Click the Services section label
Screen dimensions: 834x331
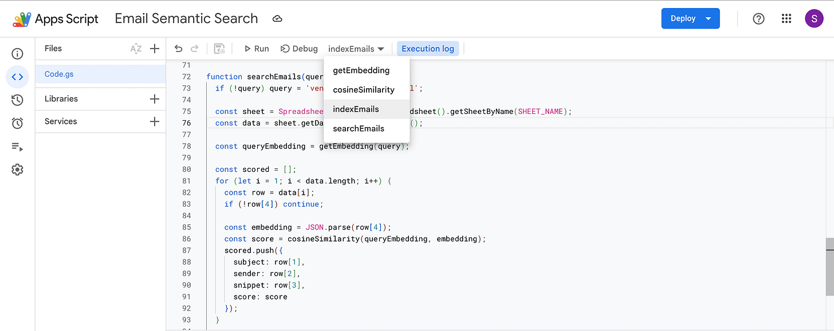tap(61, 121)
